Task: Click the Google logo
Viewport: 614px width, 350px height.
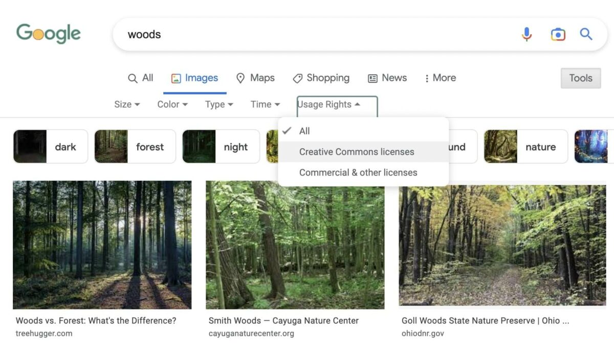Action: click(x=48, y=33)
